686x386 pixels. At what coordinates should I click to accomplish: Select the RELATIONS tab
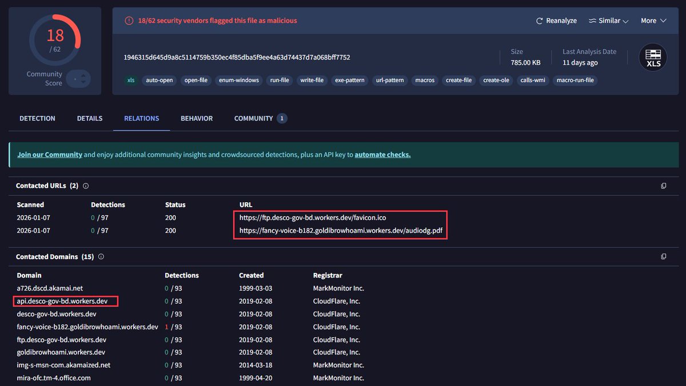point(142,118)
